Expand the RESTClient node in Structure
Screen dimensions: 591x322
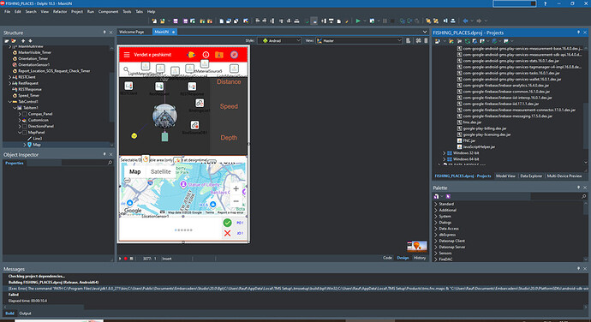pyautogui.click(x=9, y=77)
